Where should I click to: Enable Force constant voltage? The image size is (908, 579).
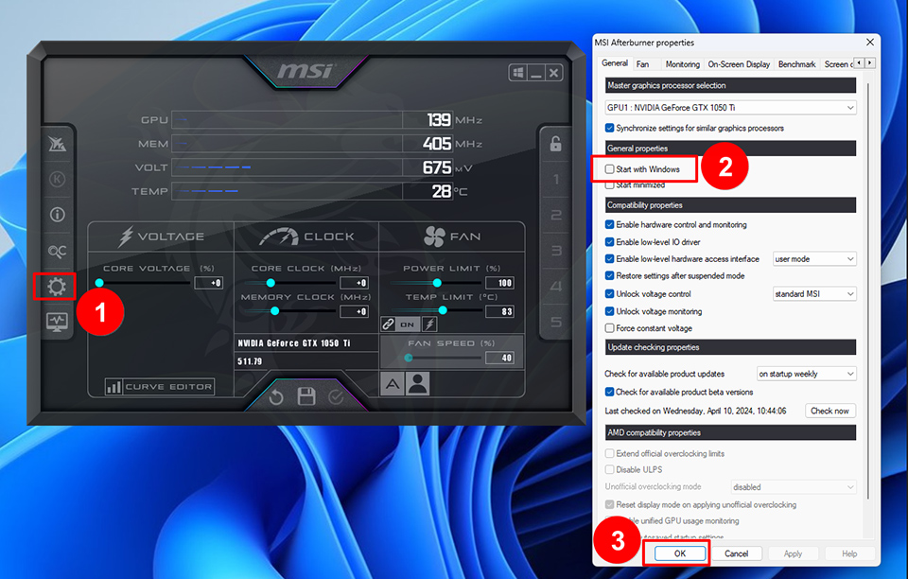click(x=607, y=328)
